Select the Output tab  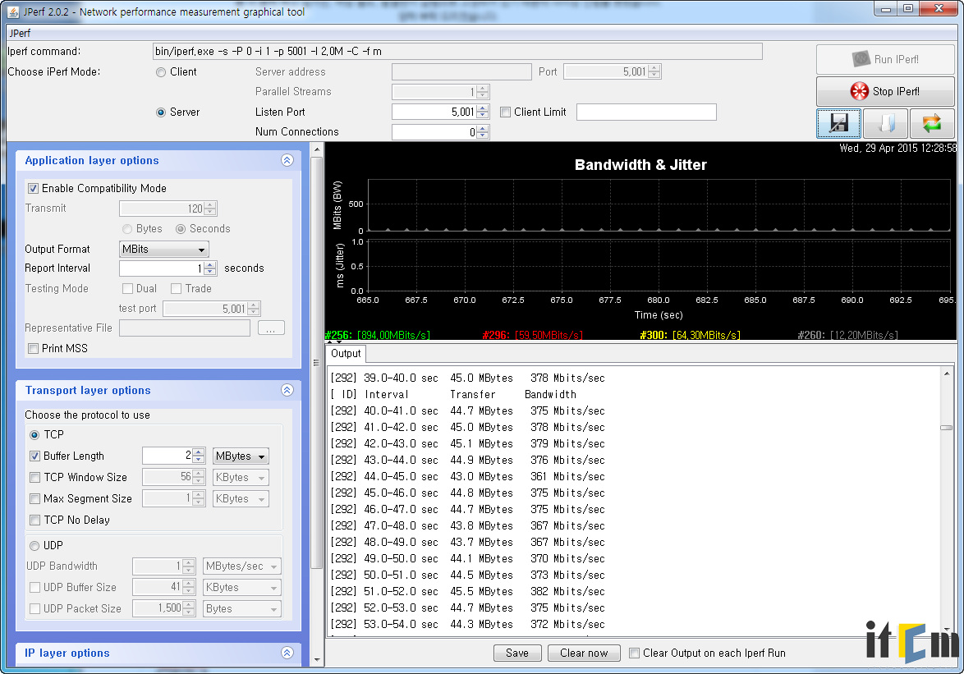(x=346, y=353)
